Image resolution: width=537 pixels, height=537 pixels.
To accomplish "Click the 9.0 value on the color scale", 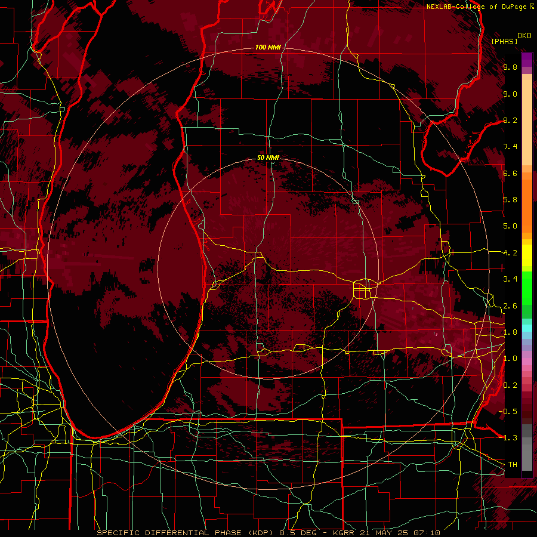I will click(510, 94).
